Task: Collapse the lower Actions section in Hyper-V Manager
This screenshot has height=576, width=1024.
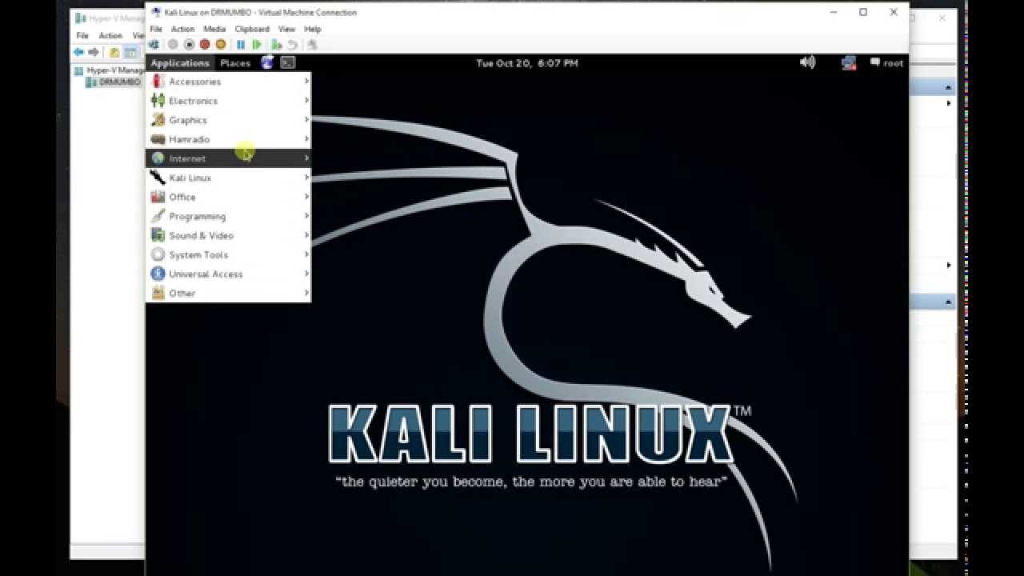Action: click(x=949, y=302)
